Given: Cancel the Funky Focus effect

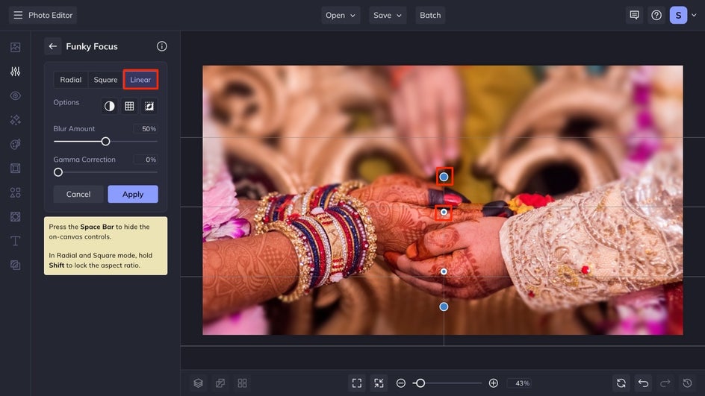Looking at the screenshot, I should click(x=78, y=194).
